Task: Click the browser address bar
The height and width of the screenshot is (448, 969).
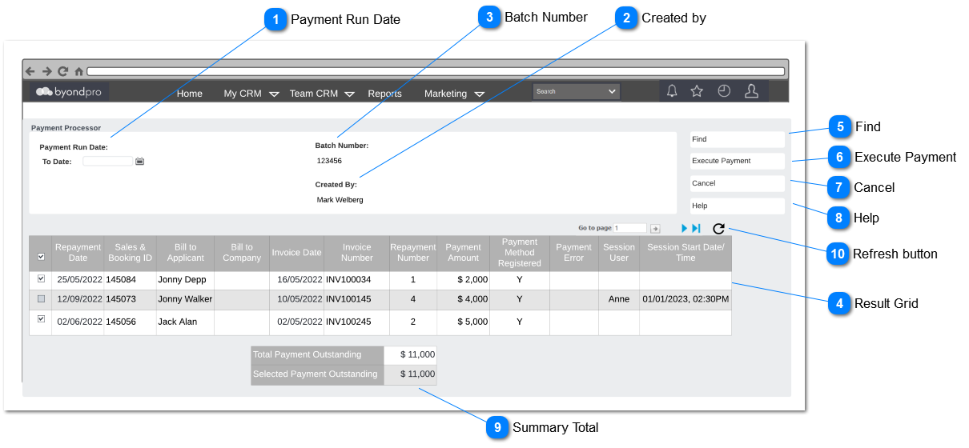Action: pyautogui.click(x=435, y=71)
